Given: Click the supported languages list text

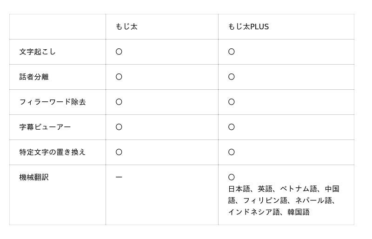Looking at the screenshot, I should pos(284,200).
